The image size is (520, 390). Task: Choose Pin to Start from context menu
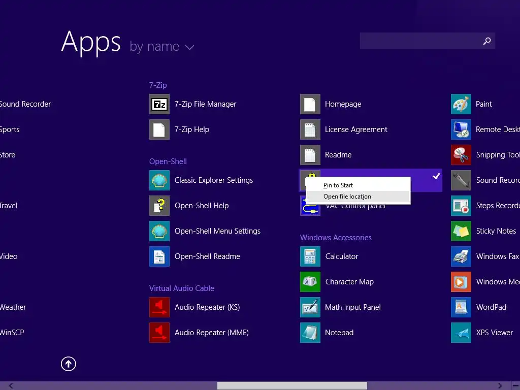pyautogui.click(x=358, y=185)
